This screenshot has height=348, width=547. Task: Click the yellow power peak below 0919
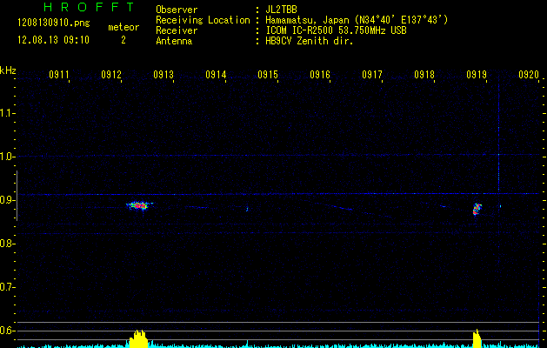477,338
